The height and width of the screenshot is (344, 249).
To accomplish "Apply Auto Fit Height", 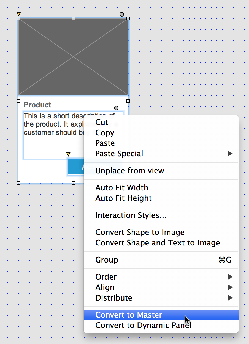I will click(x=161, y=198).
